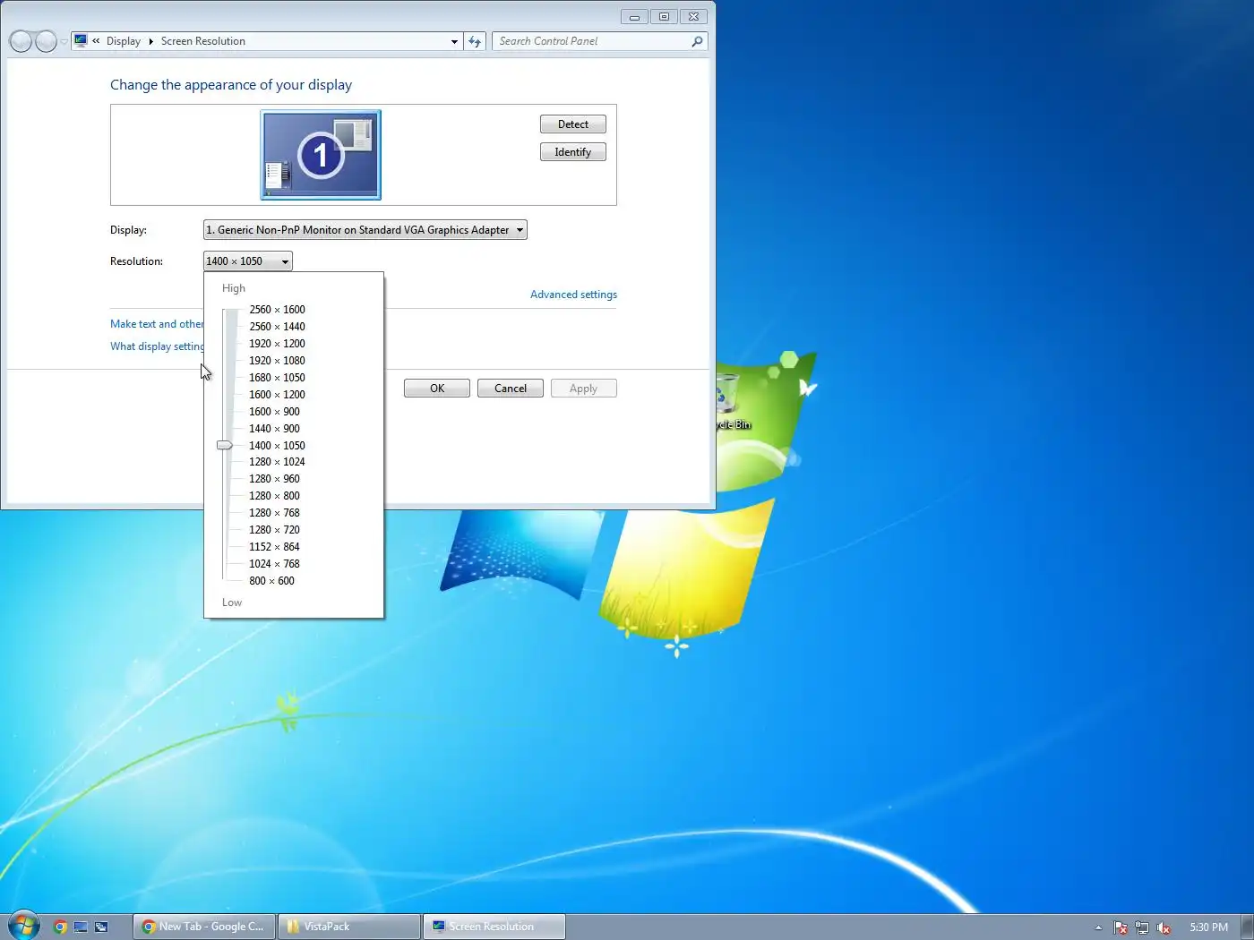Expand the breadcrumb arrow after Display
The height and width of the screenshot is (940, 1254).
pyautogui.click(x=150, y=41)
